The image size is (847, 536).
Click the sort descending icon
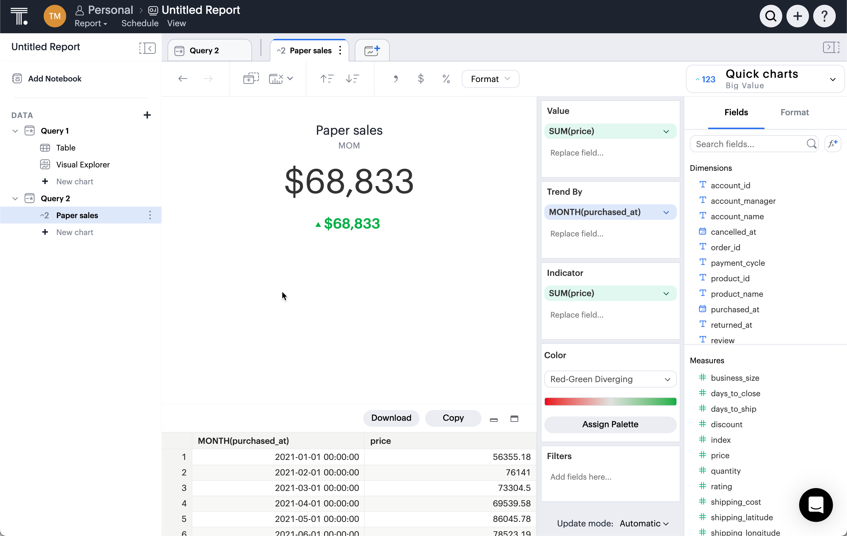click(x=352, y=79)
